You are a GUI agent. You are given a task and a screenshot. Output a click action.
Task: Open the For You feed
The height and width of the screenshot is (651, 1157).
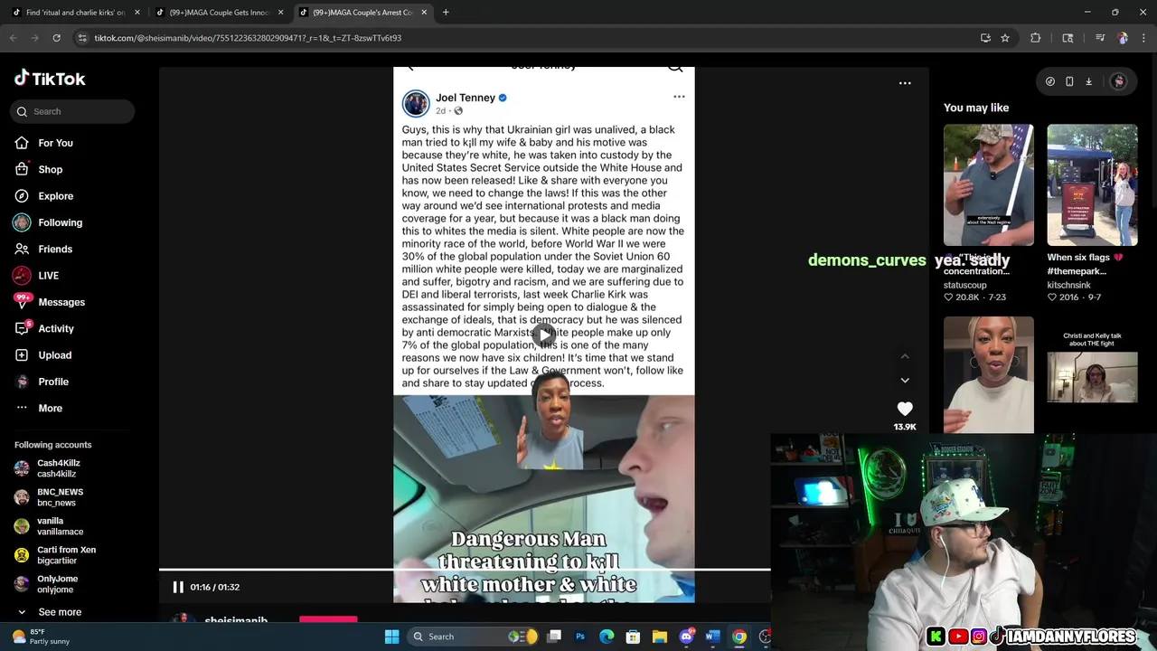(55, 143)
